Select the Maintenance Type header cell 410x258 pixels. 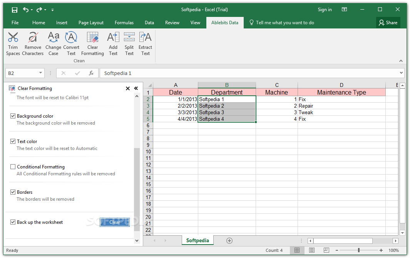click(x=341, y=92)
